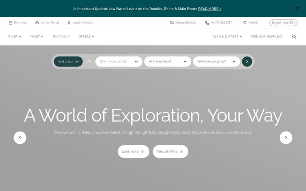Screen dimensions: 306x191
Task: Show the previous hero slide
Action: coord(20,138)
